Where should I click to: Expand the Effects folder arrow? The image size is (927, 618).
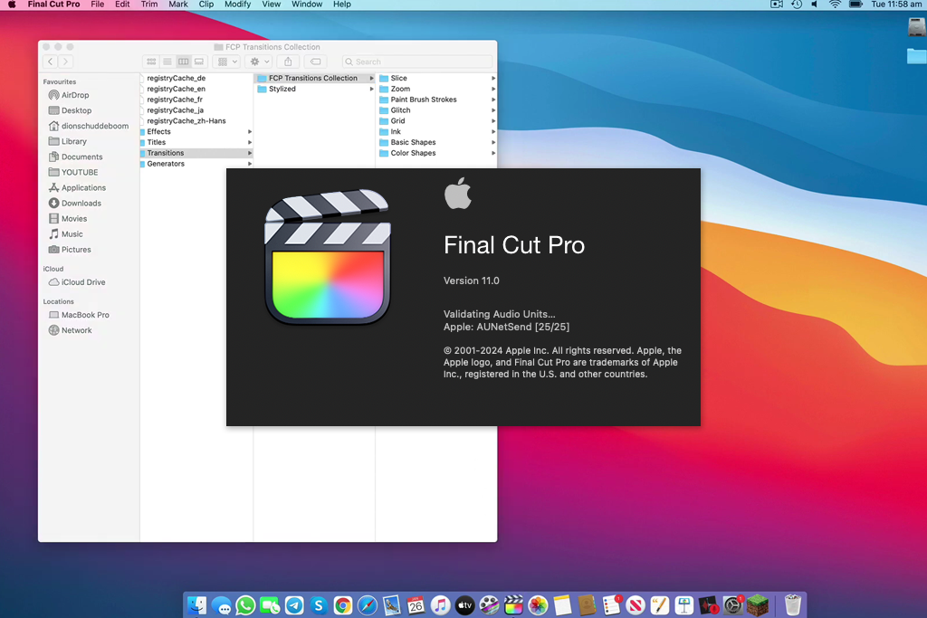[x=250, y=132]
